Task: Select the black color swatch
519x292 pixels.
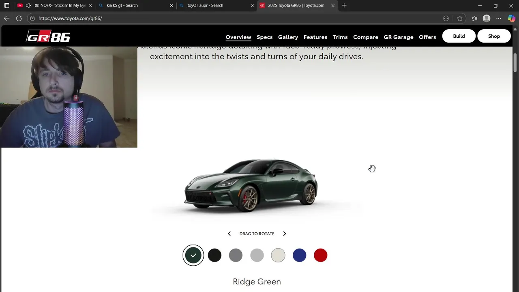Action: (214, 255)
